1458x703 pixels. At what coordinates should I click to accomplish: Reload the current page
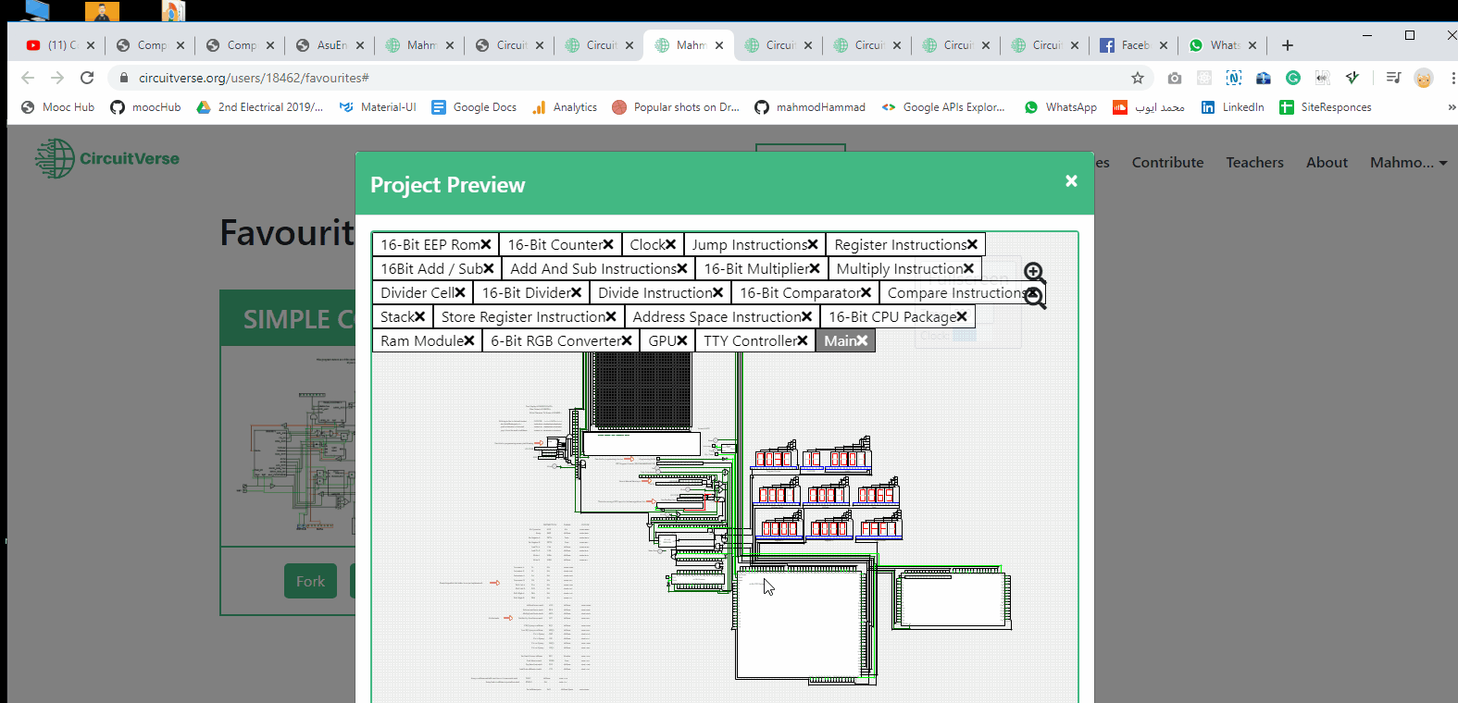87,78
